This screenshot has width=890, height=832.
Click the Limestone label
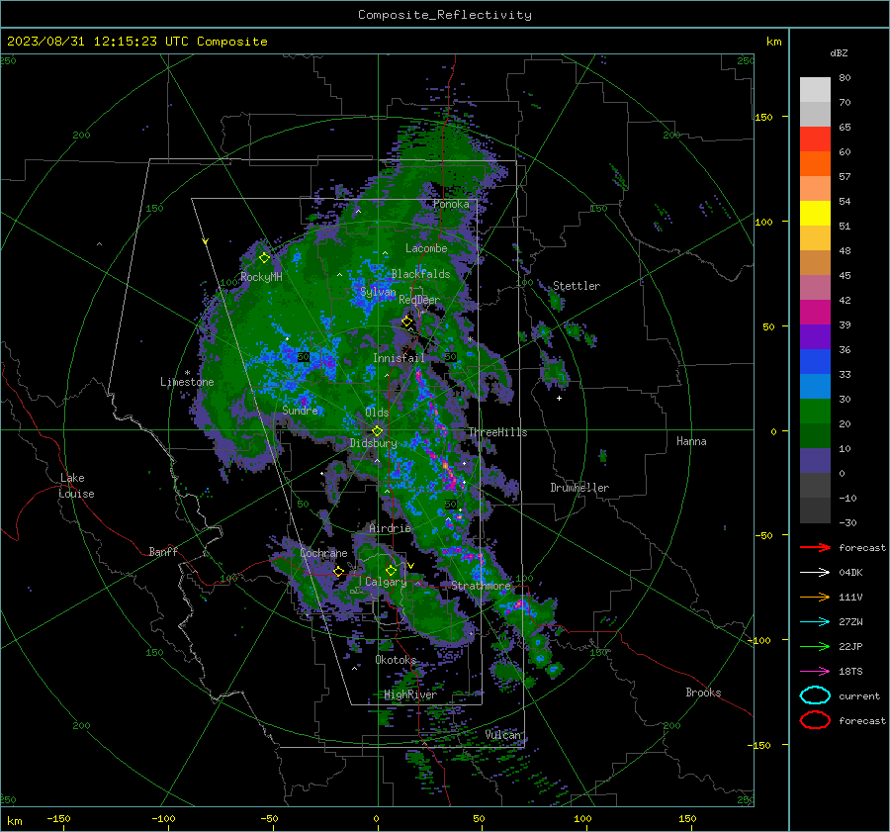pos(187,382)
